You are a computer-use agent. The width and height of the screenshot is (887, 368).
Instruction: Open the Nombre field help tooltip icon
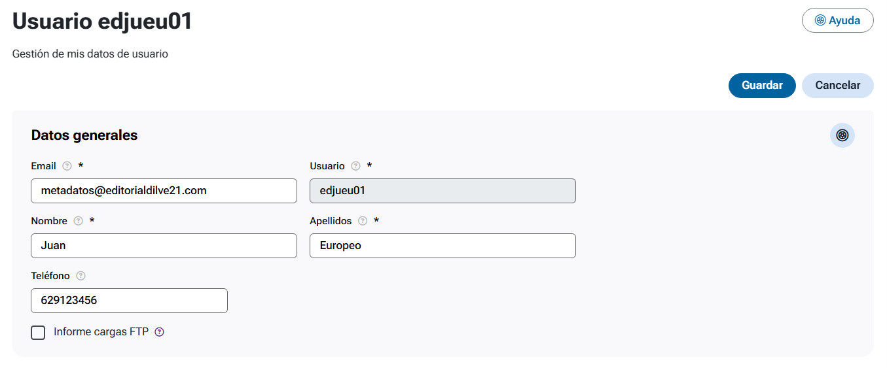coord(79,221)
